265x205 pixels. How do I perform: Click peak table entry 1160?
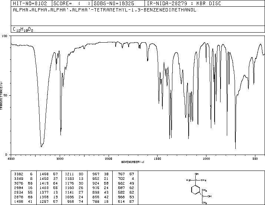coord(69,188)
